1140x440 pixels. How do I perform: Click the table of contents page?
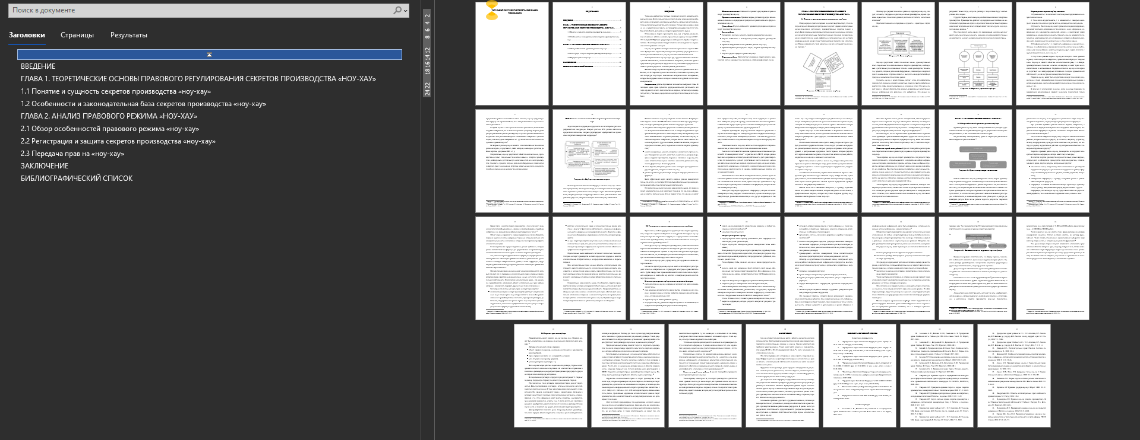pos(589,54)
